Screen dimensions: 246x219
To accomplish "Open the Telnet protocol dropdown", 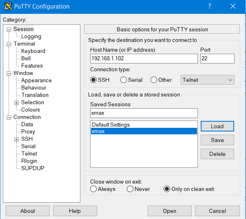I will 208,80.
